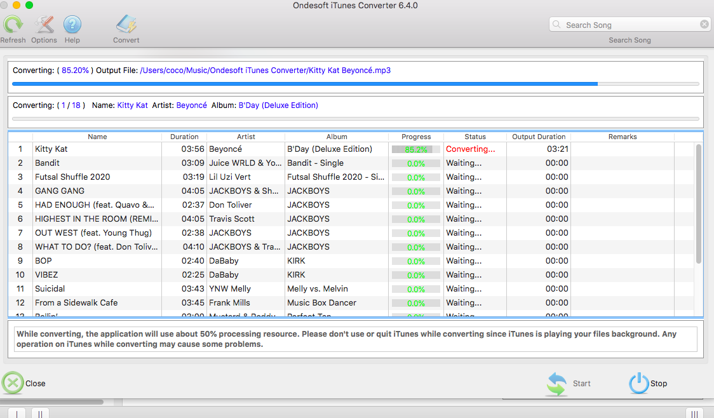Select the BOP song name
Screen dimensions: 714x418
point(43,261)
